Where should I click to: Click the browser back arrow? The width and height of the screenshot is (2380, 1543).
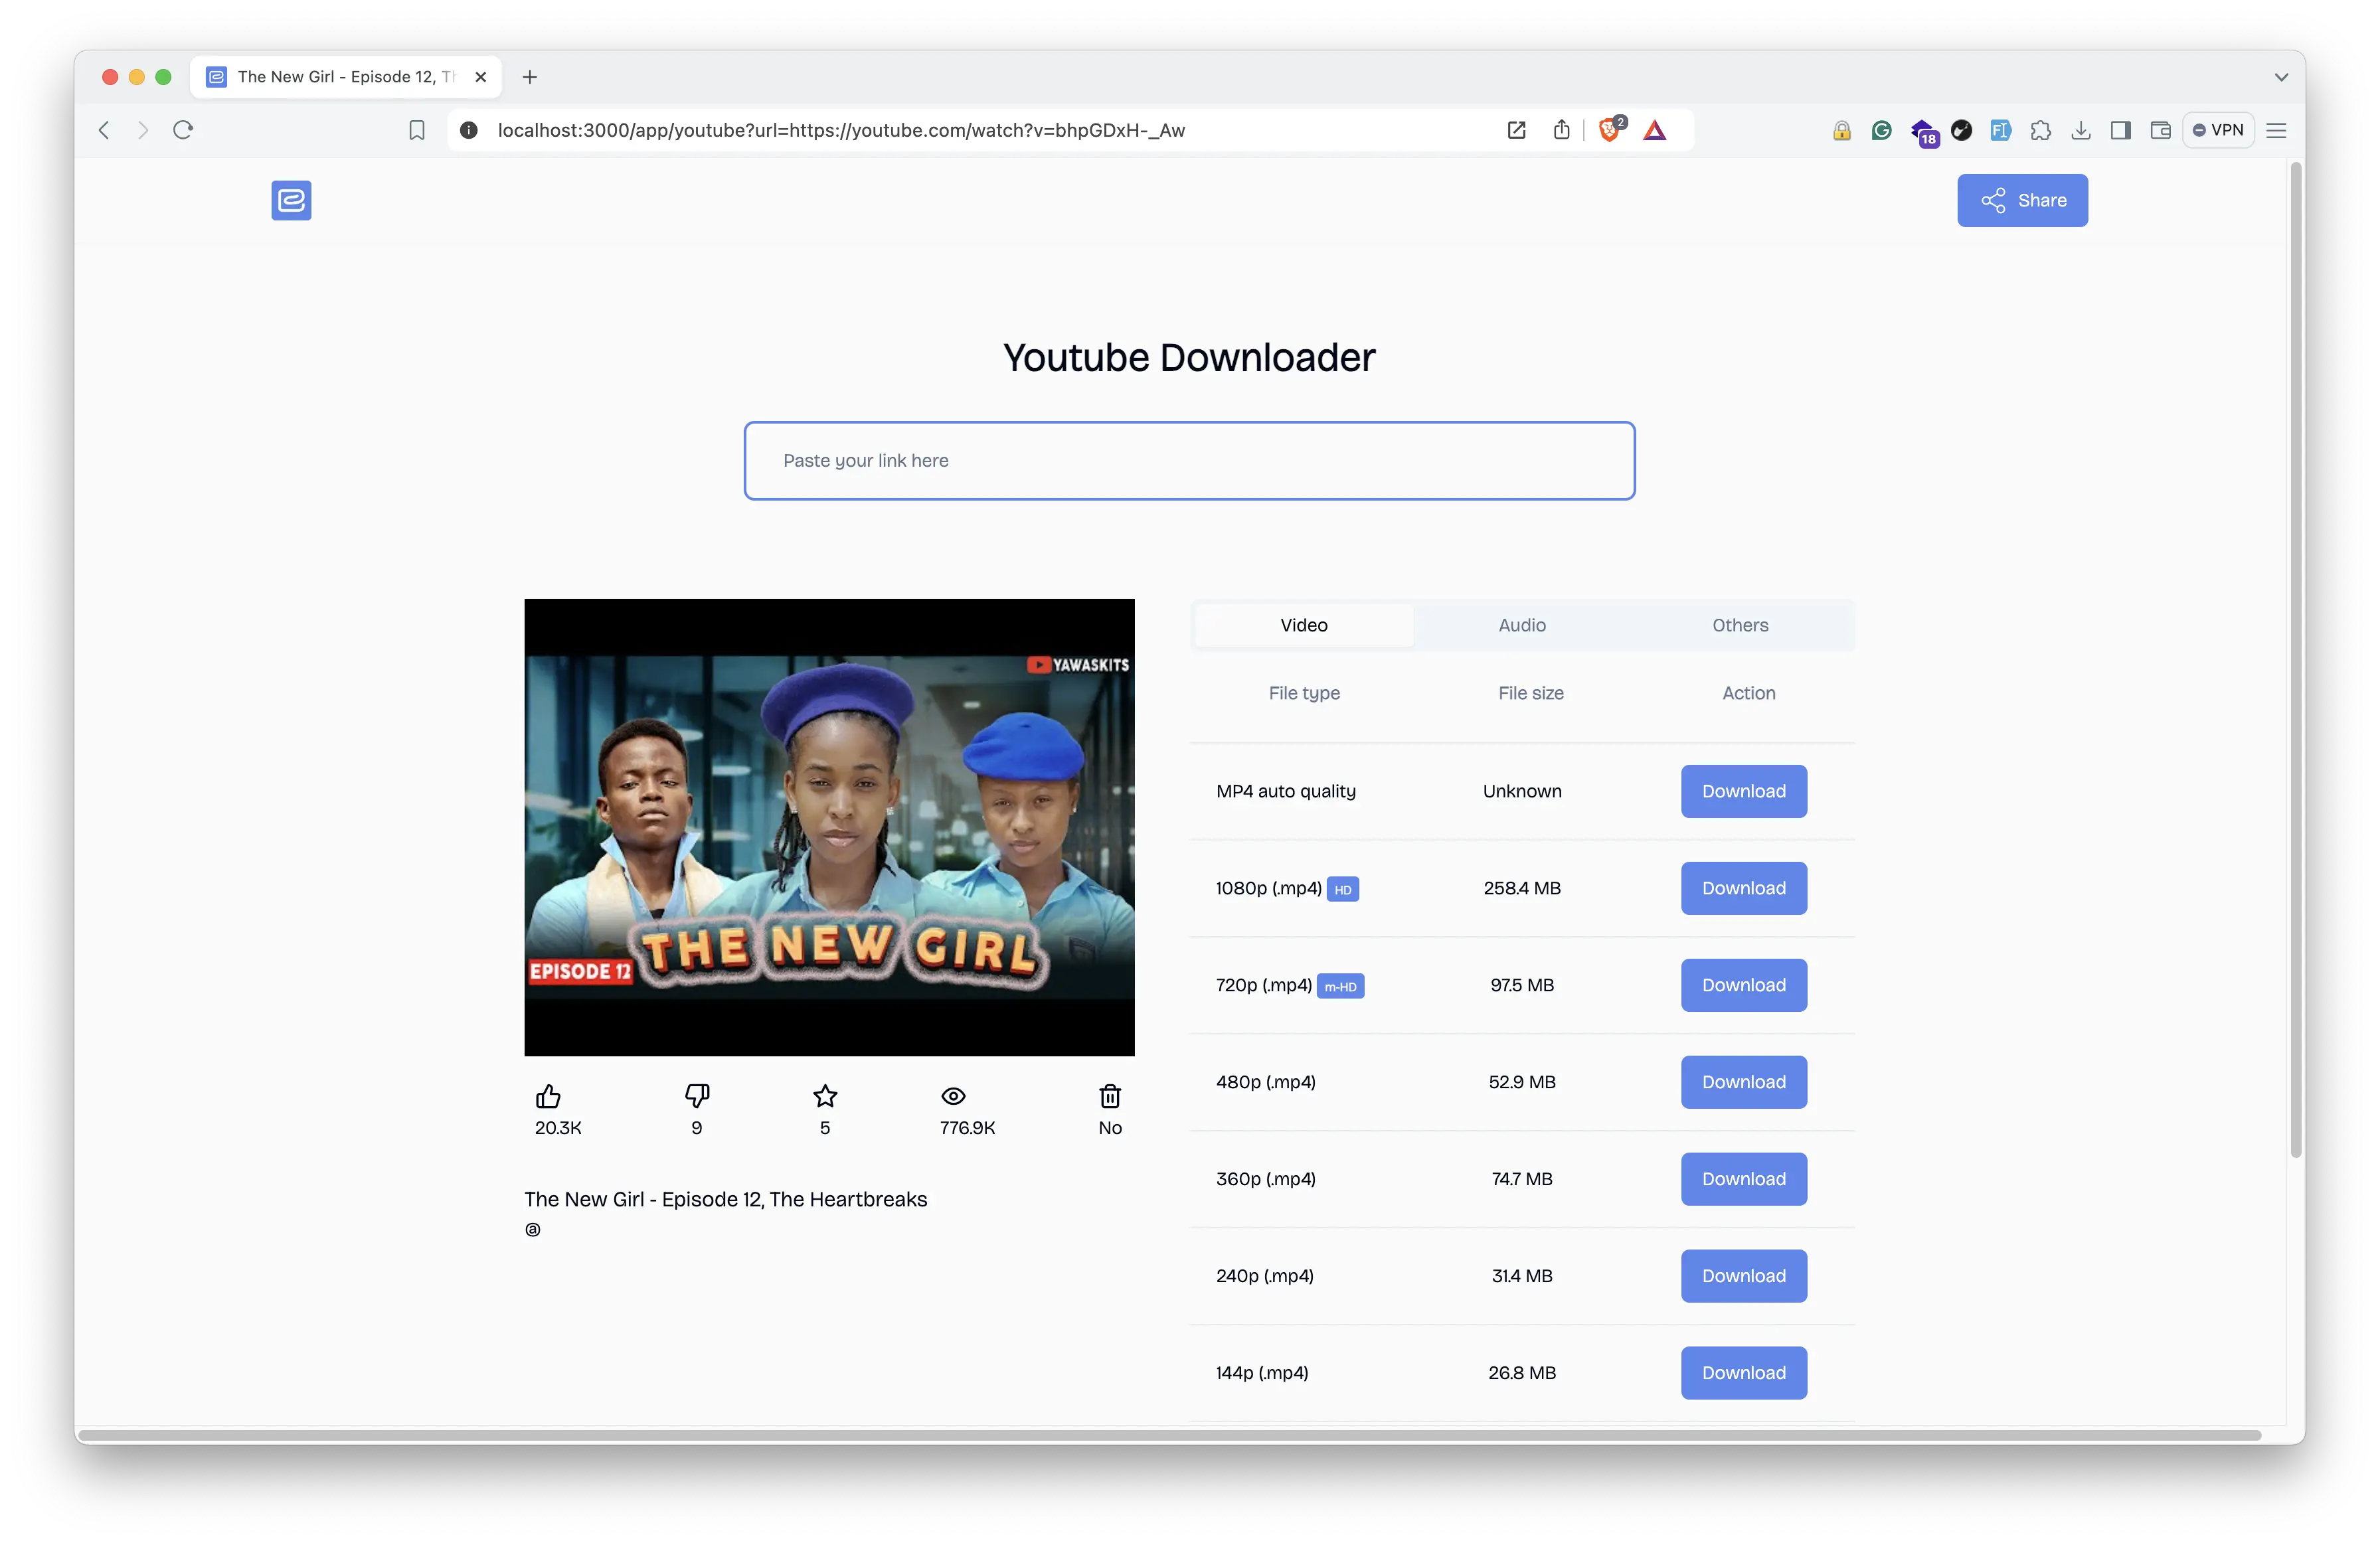pos(104,130)
